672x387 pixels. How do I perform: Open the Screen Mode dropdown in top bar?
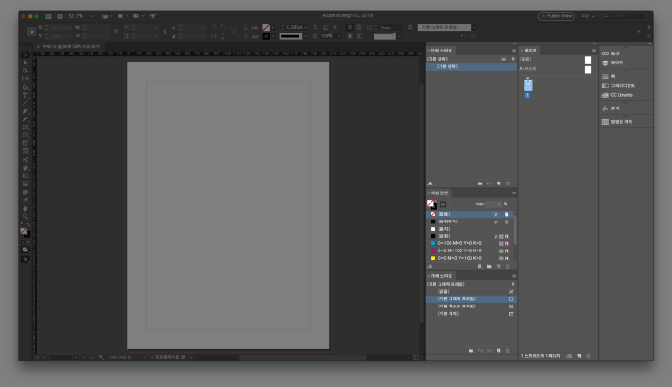click(123, 16)
